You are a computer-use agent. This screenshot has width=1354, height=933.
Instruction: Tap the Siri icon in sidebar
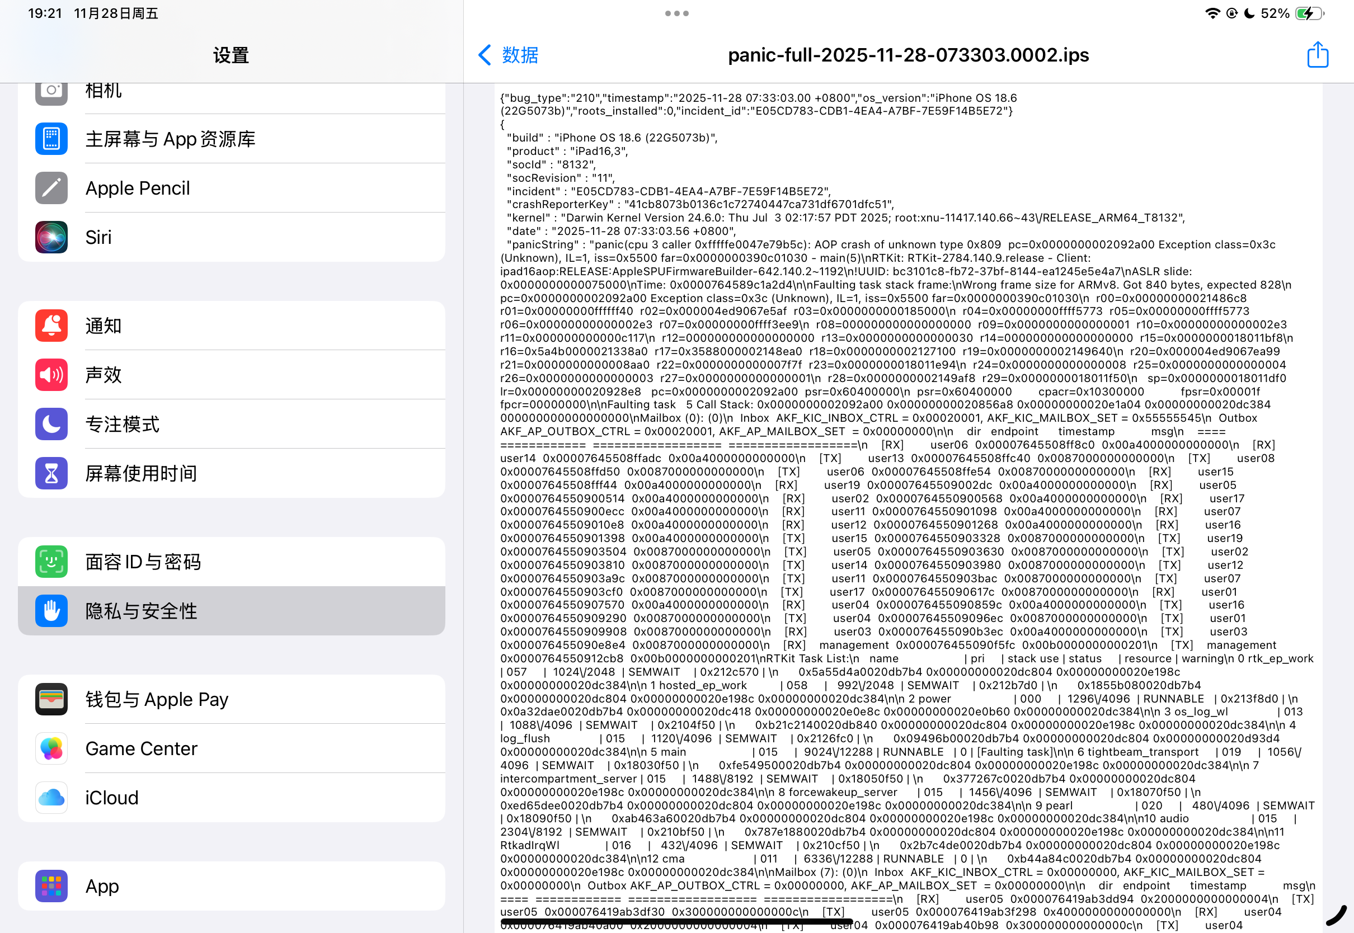tap(51, 237)
